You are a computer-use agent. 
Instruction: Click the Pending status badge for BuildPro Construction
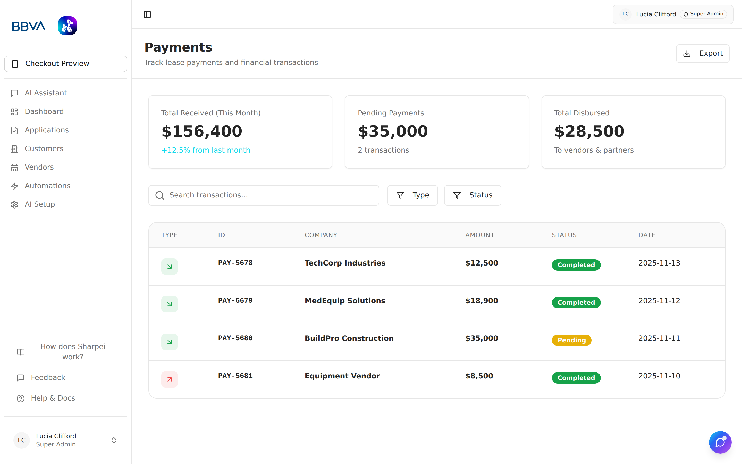click(571, 340)
